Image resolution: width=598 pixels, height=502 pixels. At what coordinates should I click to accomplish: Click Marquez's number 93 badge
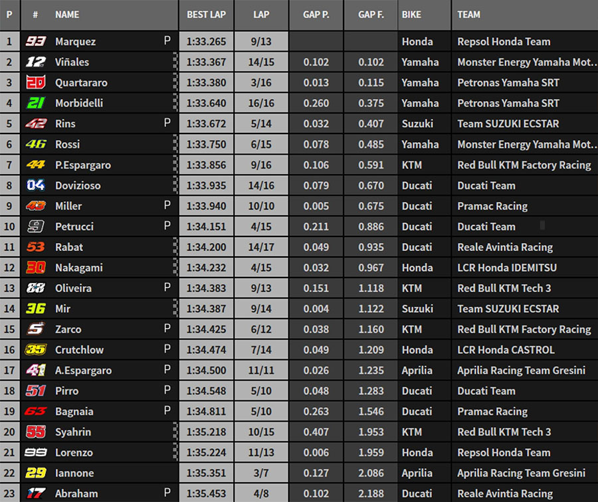[35, 41]
